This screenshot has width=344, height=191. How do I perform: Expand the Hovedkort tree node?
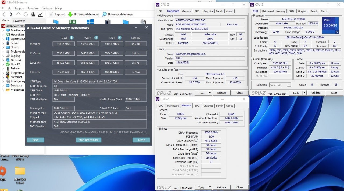coord(3,35)
